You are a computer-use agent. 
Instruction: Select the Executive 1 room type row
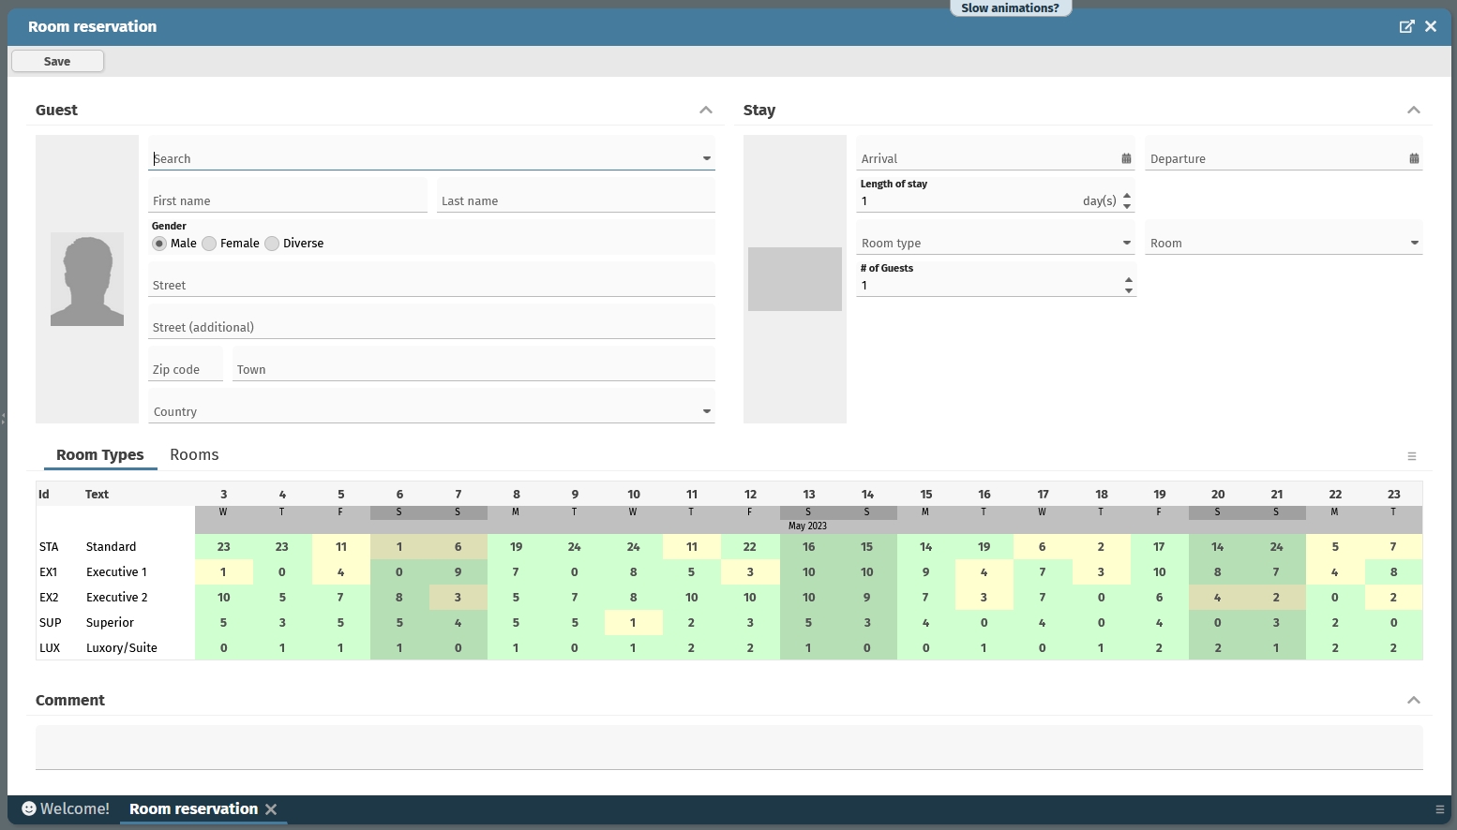[729, 571]
